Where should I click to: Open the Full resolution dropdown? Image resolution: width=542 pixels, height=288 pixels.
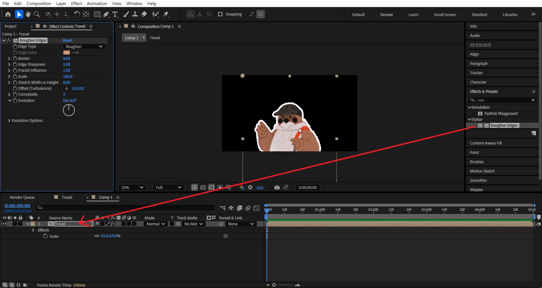coord(169,187)
